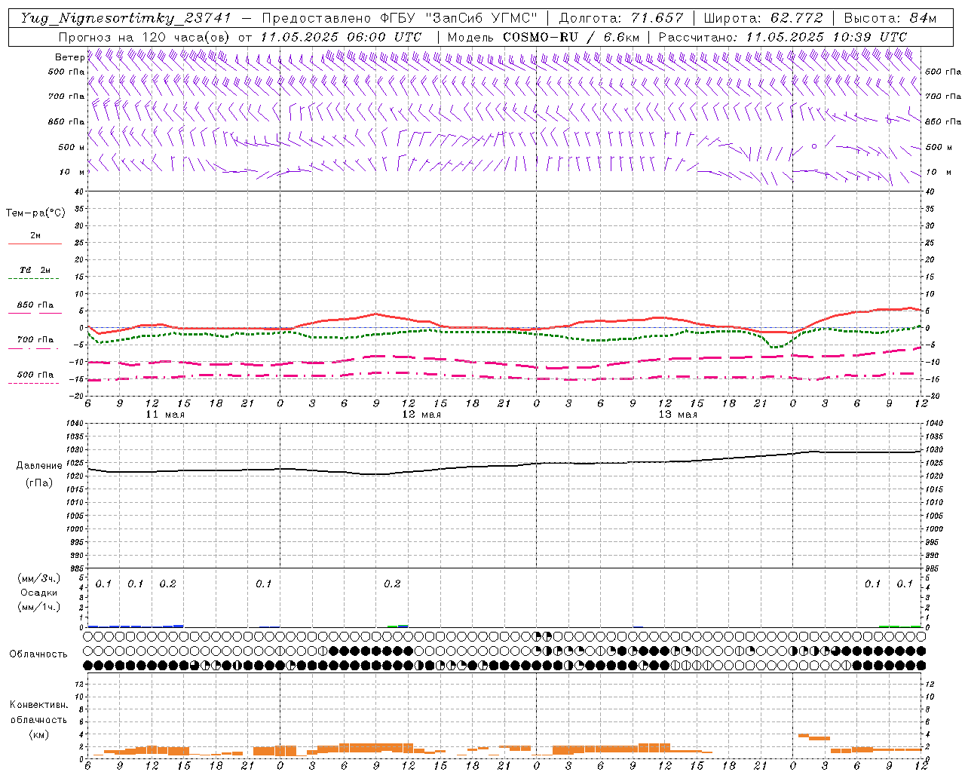Select the Модель COSMO-RU / 6.6км text
965x772 pixels.
pos(543,36)
